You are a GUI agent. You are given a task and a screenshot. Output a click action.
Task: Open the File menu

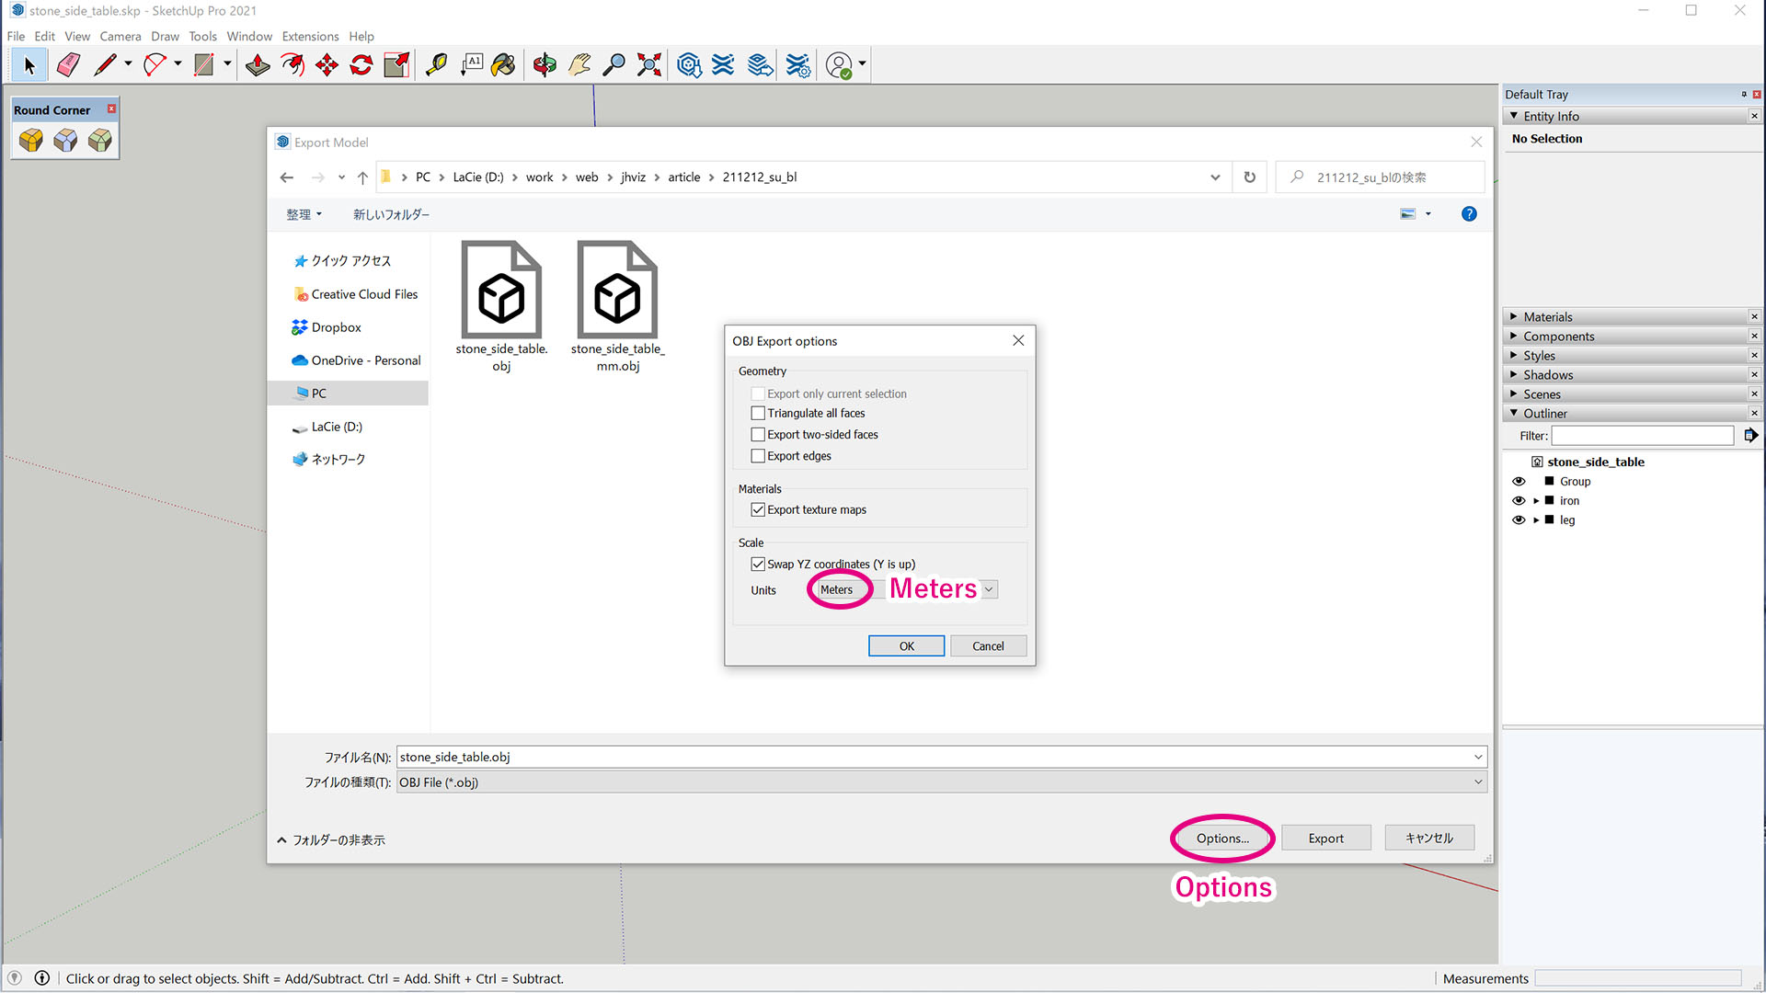16,37
